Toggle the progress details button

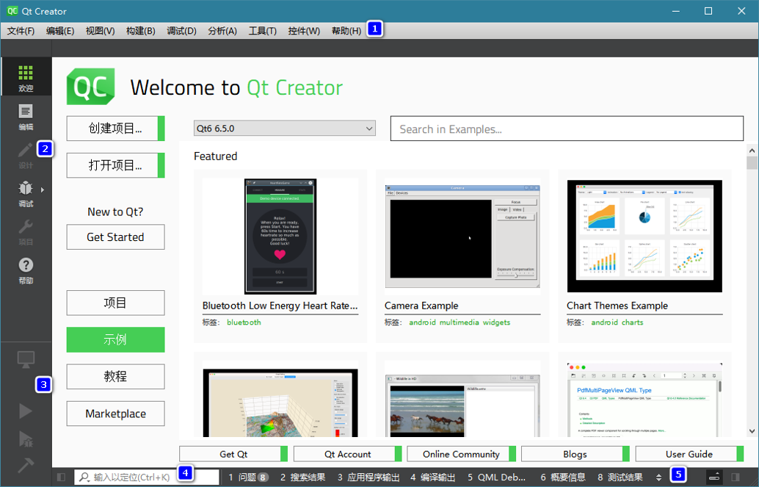(714, 477)
